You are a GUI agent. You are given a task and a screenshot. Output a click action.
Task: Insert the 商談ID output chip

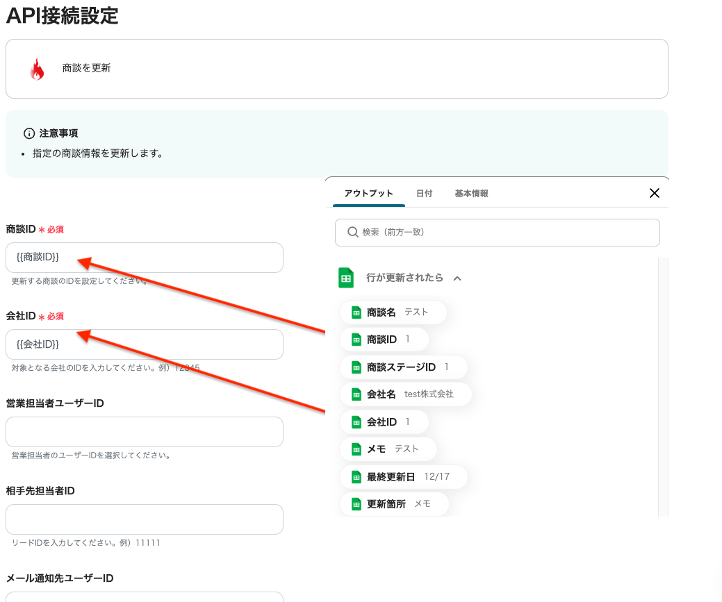pos(384,340)
